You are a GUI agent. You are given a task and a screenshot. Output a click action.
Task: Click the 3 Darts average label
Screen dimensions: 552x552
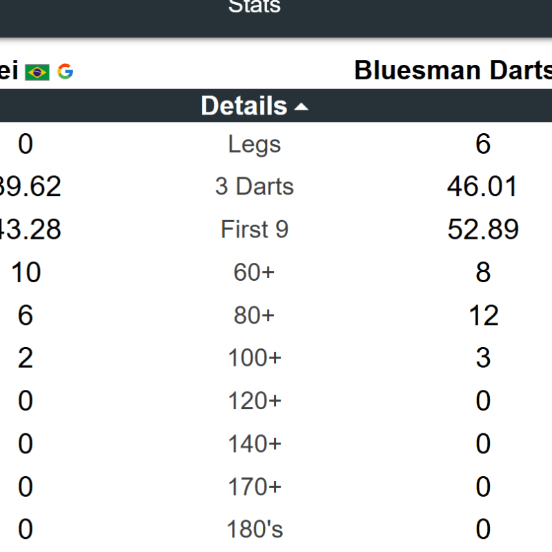(x=255, y=186)
